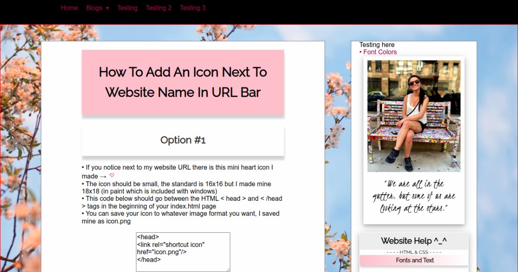
Task: Click the Testing here sidebar text
Action: point(377,45)
